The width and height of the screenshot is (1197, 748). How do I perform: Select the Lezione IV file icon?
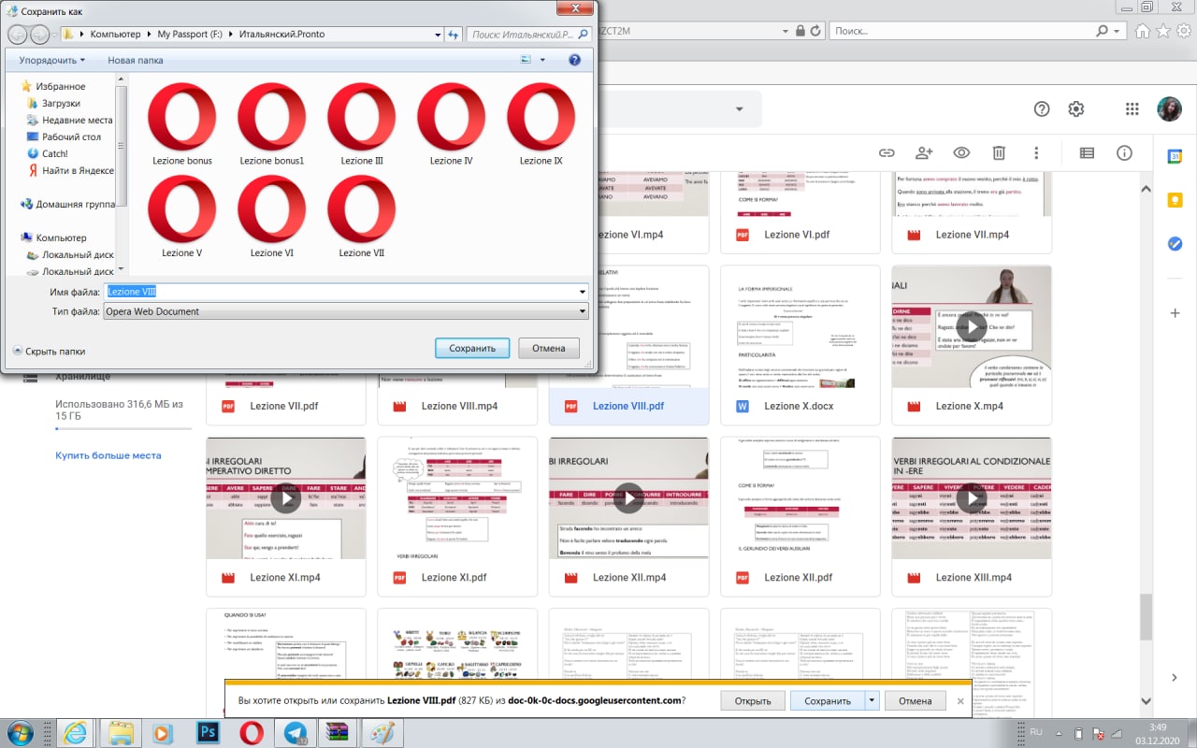tap(452, 124)
